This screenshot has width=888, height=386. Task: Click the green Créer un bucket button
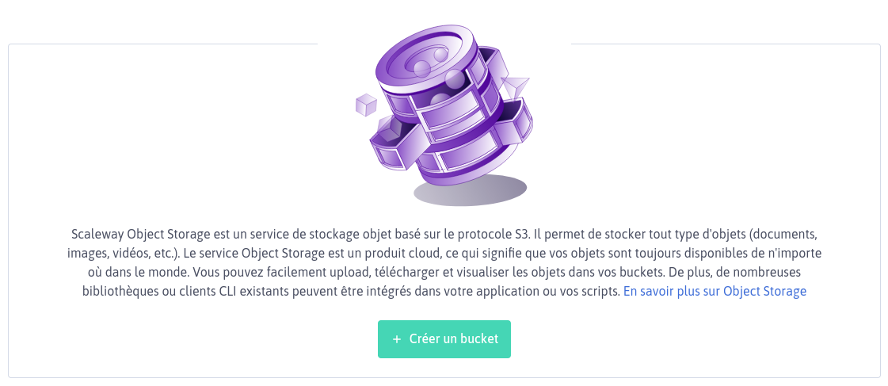click(x=444, y=339)
